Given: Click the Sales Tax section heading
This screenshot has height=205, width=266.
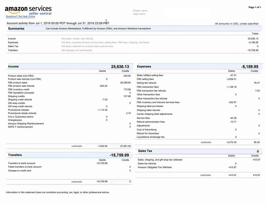Looking at the screenshot, I should [145, 151].
